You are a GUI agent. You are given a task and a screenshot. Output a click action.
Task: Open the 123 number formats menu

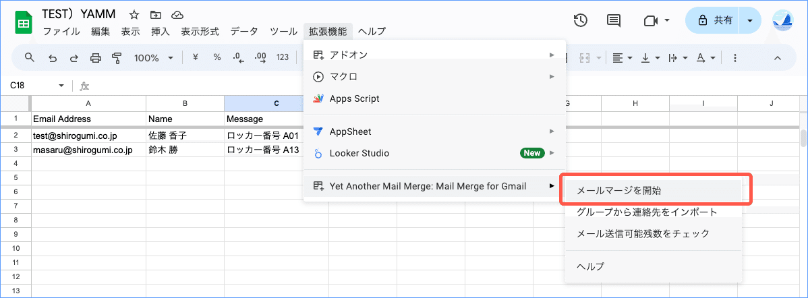click(x=283, y=57)
